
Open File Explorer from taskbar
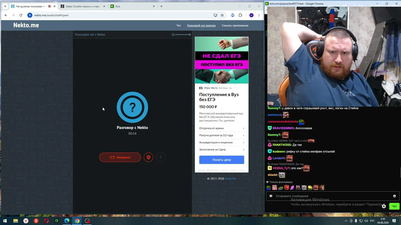[15, 221]
